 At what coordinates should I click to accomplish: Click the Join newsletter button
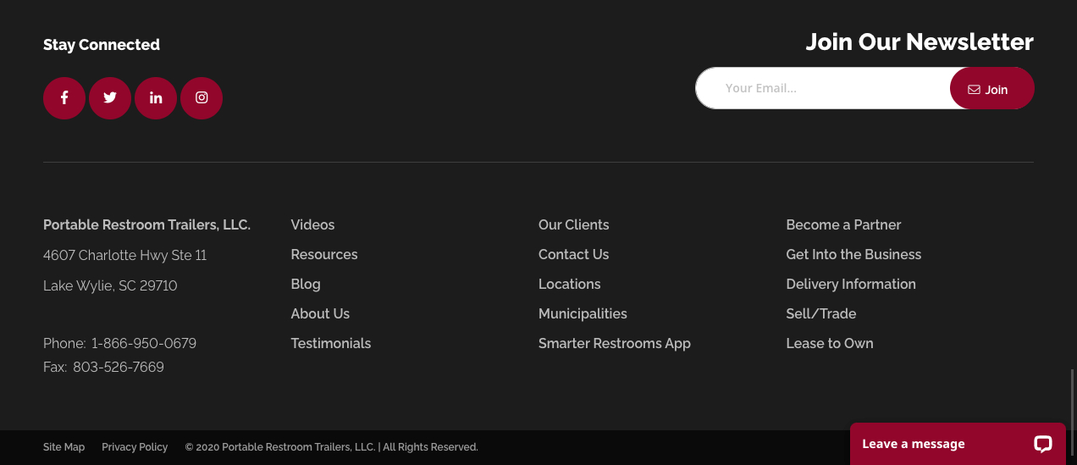click(x=991, y=89)
